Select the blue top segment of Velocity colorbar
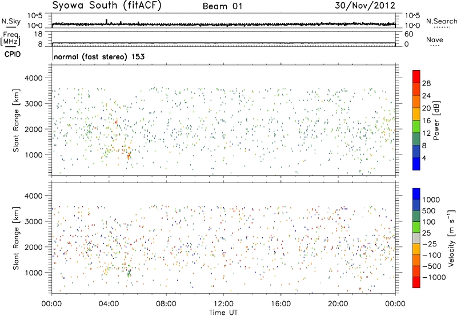This screenshot has height=316, width=457. coord(416,194)
